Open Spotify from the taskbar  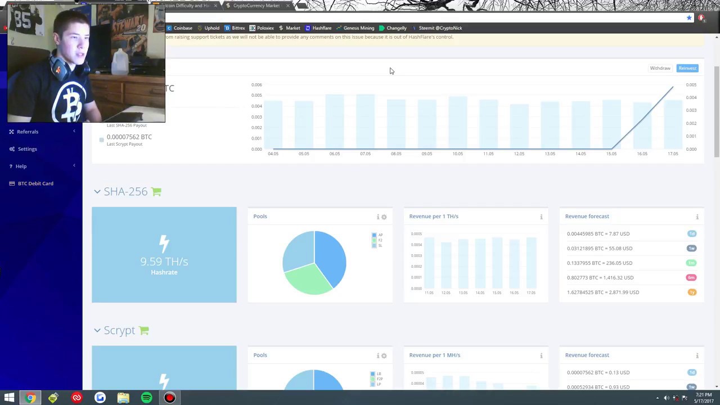click(146, 398)
